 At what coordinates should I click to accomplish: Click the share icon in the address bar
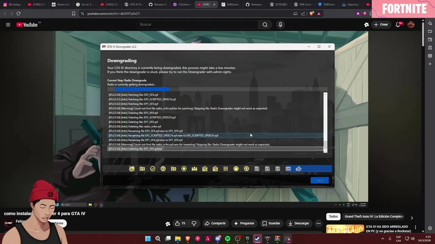303,14
